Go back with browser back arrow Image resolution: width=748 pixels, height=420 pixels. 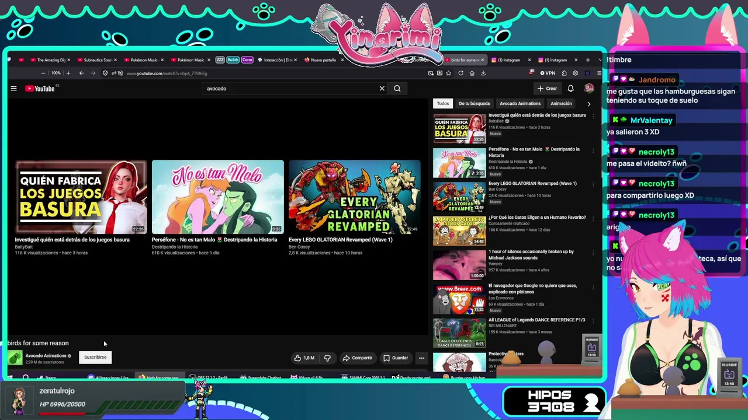click(x=81, y=73)
